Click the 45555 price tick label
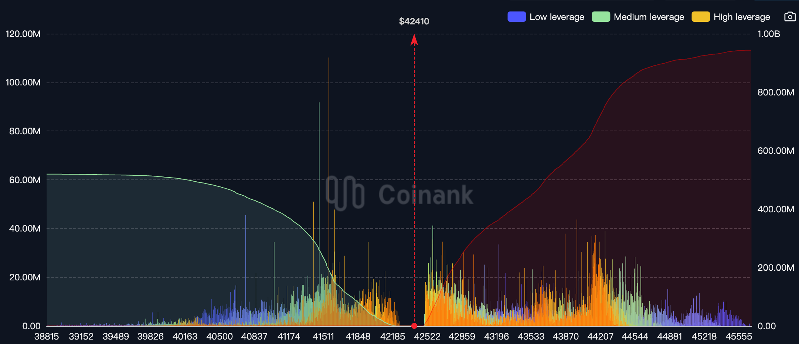 coord(739,337)
